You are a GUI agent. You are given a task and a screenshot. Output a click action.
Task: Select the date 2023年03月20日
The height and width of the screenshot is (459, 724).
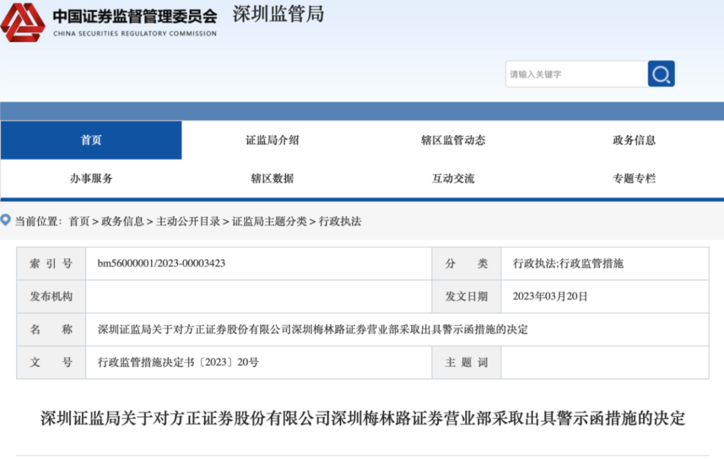click(x=550, y=296)
